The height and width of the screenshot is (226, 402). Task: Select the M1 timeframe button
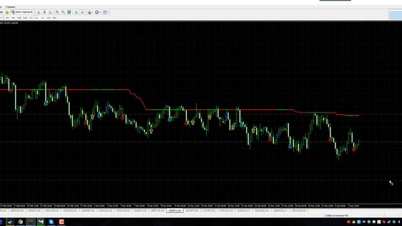7,18
